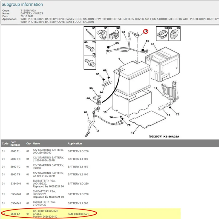
Task: Click the bolt and washer inset labeled 73
Action: [90, 62]
